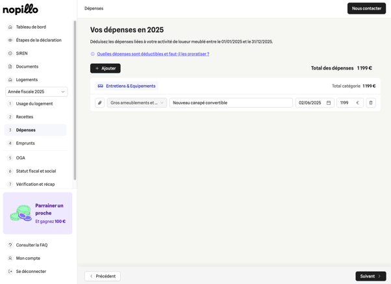The width and height of the screenshot is (391, 284).
Task: Edit the expense description field
Action: [x=231, y=103]
